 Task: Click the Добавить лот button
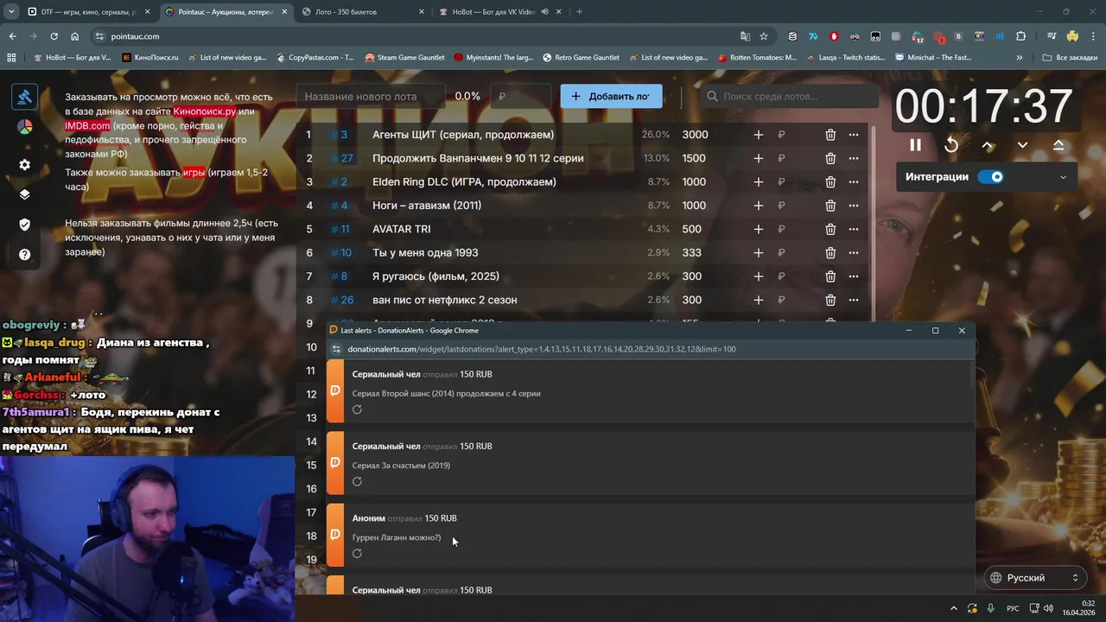pos(611,96)
